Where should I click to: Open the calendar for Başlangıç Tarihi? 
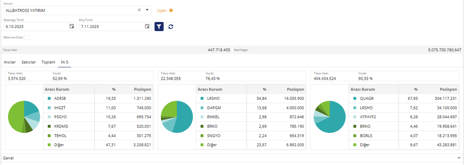(72, 26)
